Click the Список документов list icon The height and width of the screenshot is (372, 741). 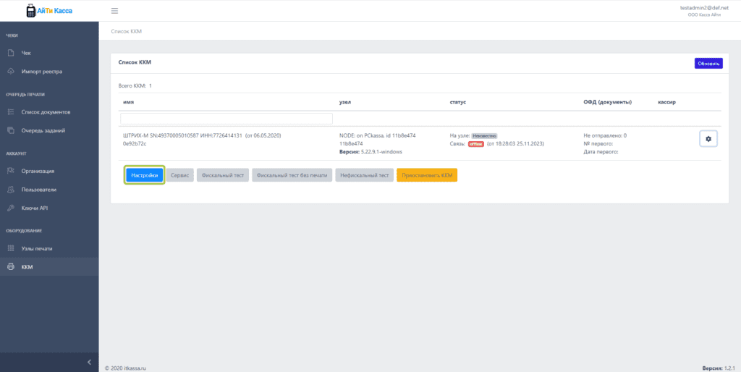[x=11, y=112]
